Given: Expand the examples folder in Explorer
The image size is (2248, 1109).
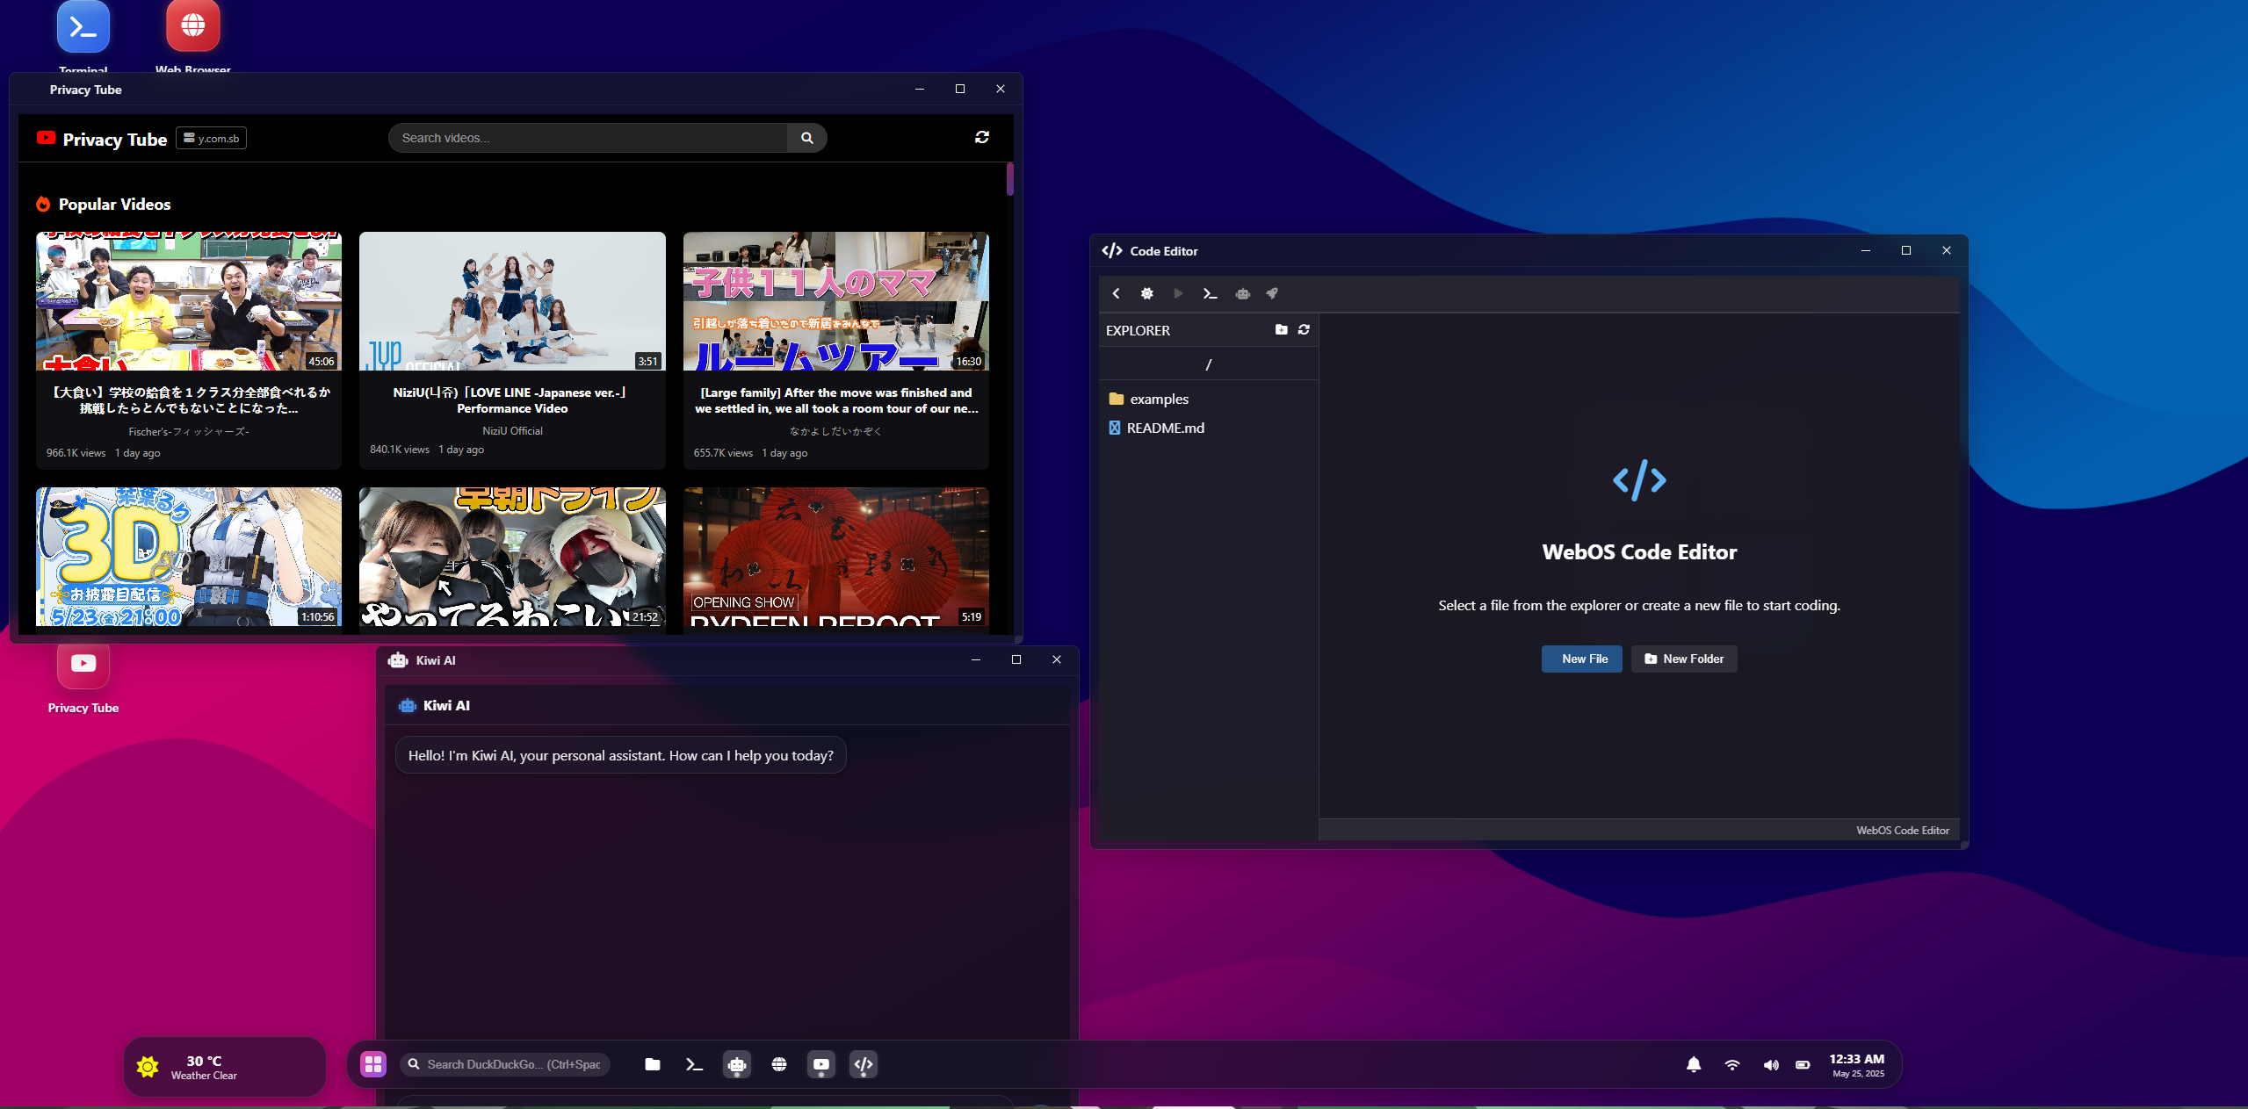Looking at the screenshot, I should pyautogui.click(x=1158, y=399).
